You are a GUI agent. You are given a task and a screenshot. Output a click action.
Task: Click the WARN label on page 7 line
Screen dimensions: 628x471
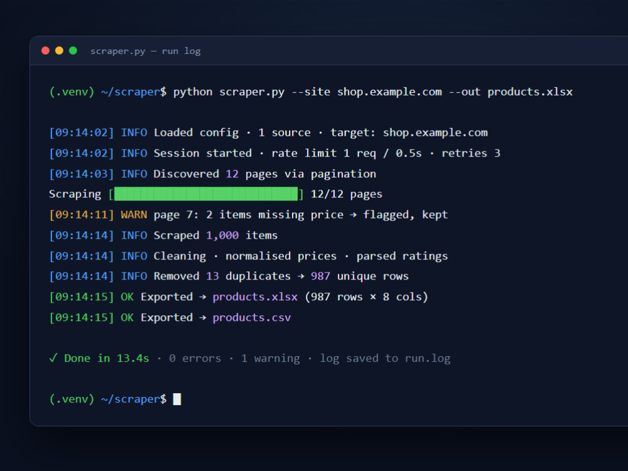pyautogui.click(x=134, y=215)
